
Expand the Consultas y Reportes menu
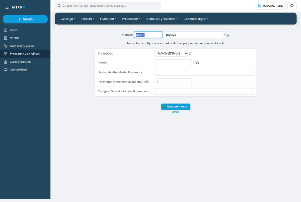pos(162,19)
